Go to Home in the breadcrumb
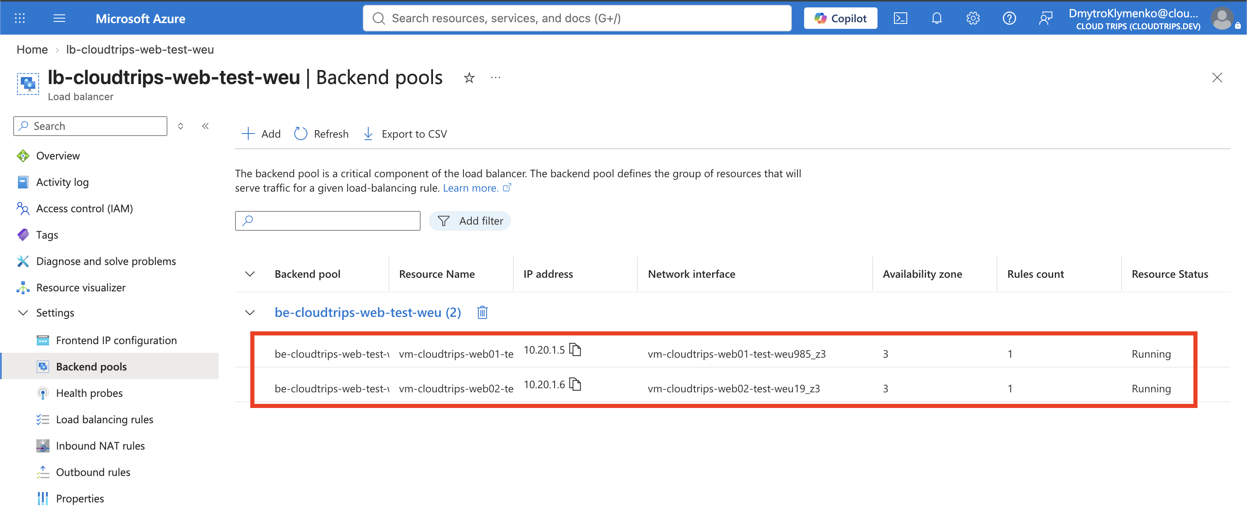Viewport: 1247px width, 511px height. (32, 49)
